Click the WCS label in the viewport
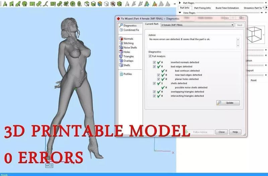Viewport: 268px width, 176px height. (x=49, y=165)
